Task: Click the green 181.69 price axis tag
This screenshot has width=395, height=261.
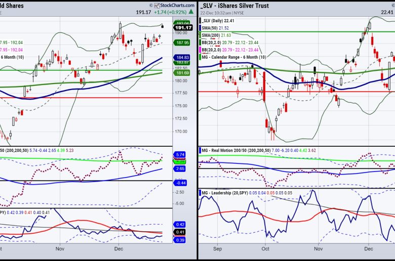Action: click(x=183, y=73)
